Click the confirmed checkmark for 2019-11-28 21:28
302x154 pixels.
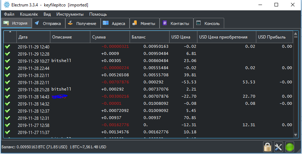[7, 89]
